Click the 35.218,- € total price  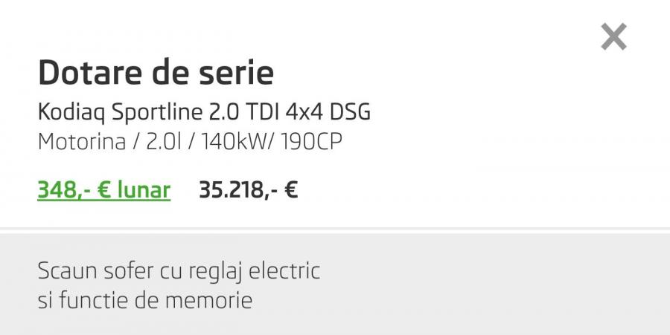click(x=248, y=191)
